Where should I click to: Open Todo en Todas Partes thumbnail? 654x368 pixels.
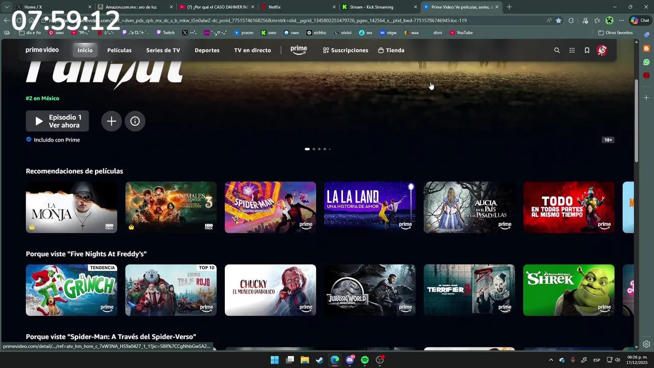pyautogui.click(x=569, y=208)
